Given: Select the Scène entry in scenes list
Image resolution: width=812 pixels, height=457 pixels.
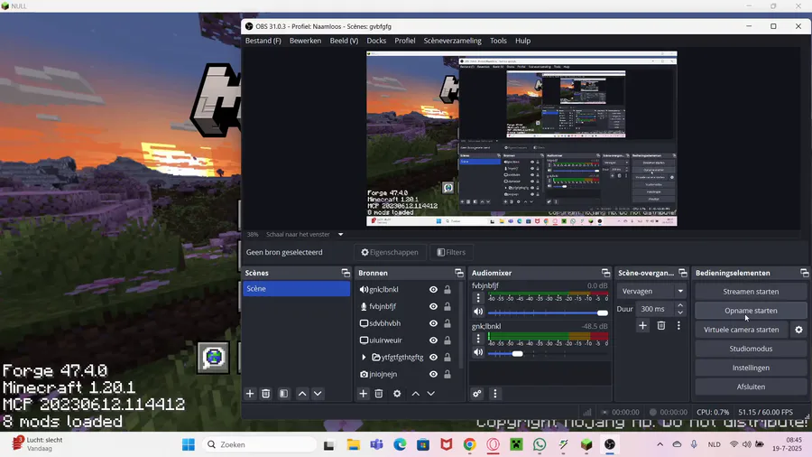Looking at the screenshot, I should click(296, 289).
